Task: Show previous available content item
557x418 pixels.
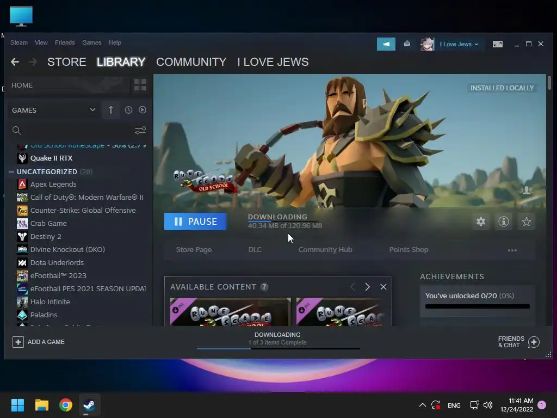Action: pyautogui.click(x=352, y=287)
